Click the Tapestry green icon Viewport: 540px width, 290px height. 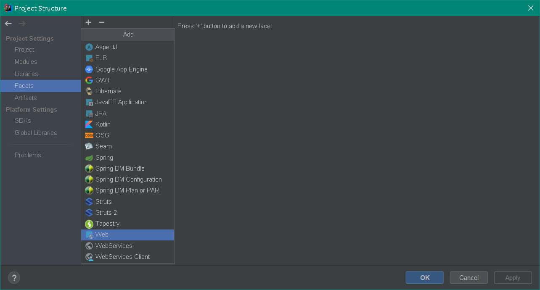(89, 224)
